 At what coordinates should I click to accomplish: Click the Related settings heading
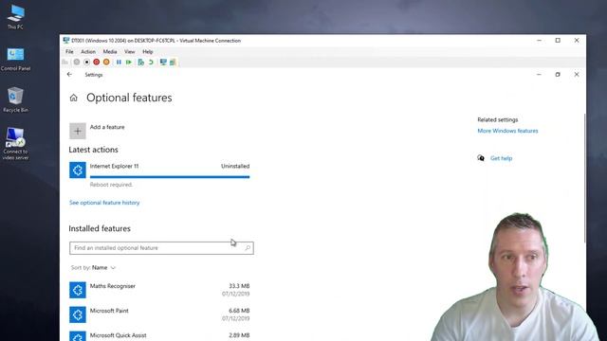pyautogui.click(x=497, y=119)
